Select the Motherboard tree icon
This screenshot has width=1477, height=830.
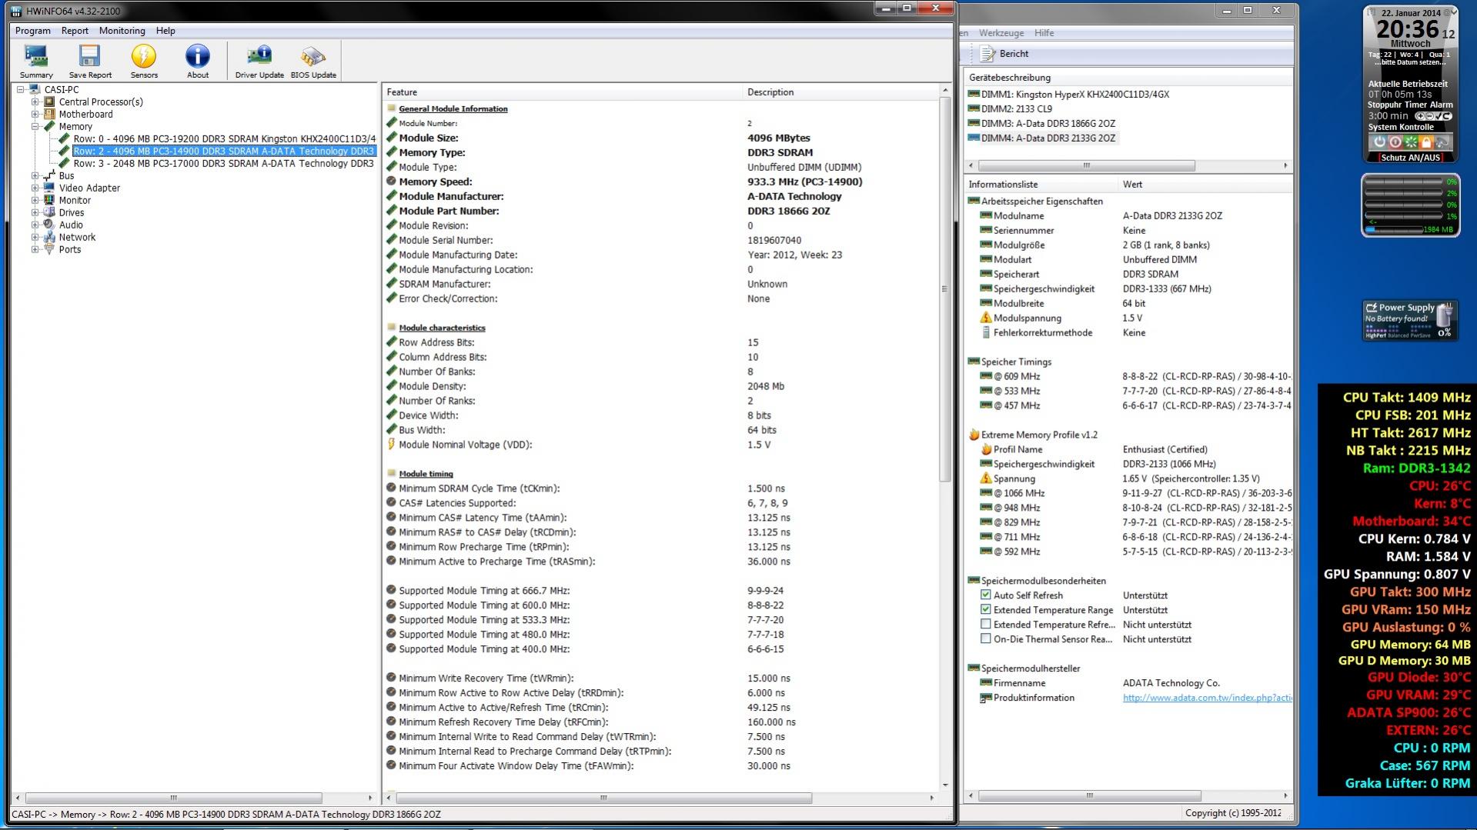pyautogui.click(x=50, y=114)
